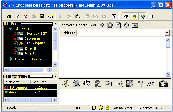This screenshot has height=112, width=173.
Task: Select 1st-Sales in the peers list
Action: click(33, 38)
